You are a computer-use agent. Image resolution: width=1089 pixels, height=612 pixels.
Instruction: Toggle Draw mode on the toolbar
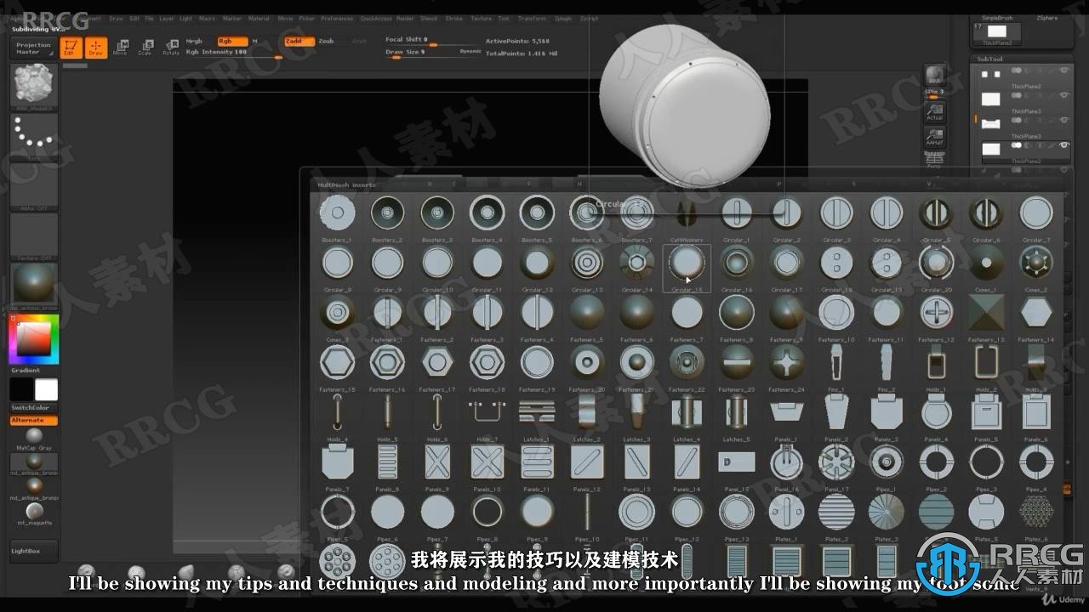pyautogui.click(x=95, y=48)
